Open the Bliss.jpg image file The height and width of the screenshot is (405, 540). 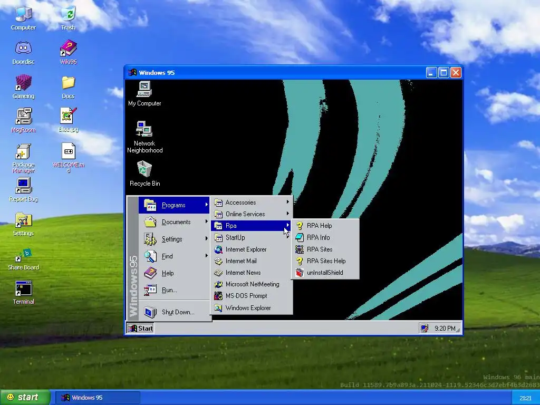[x=68, y=120]
